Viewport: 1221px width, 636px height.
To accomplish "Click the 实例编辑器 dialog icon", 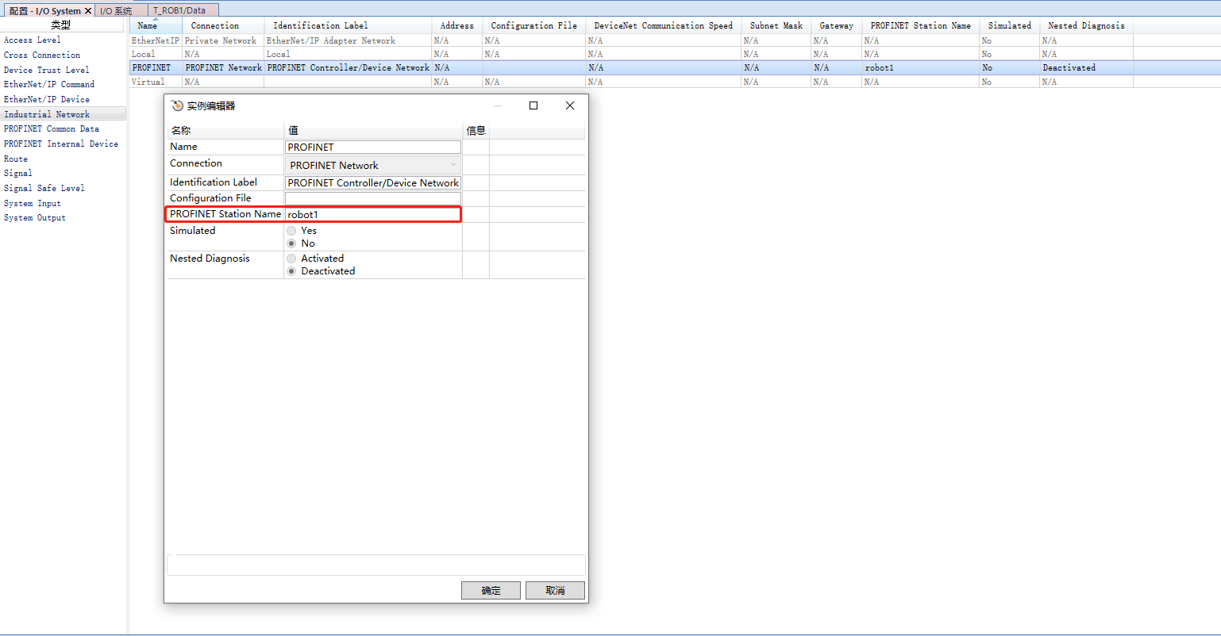I will coord(177,105).
